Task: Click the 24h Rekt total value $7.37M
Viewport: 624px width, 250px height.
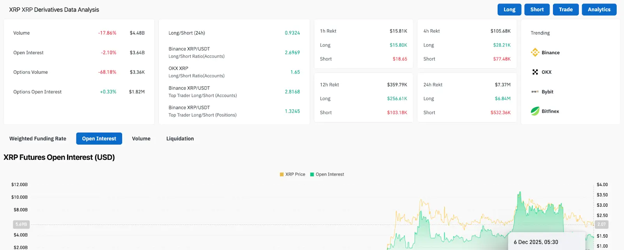Action: click(x=502, y=85)
